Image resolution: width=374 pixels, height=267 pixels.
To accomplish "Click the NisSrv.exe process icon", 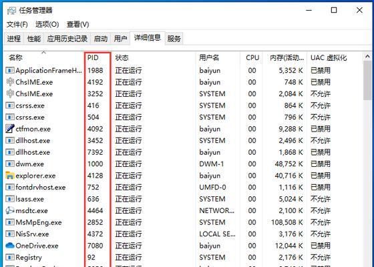I will [x=10, y=234].
